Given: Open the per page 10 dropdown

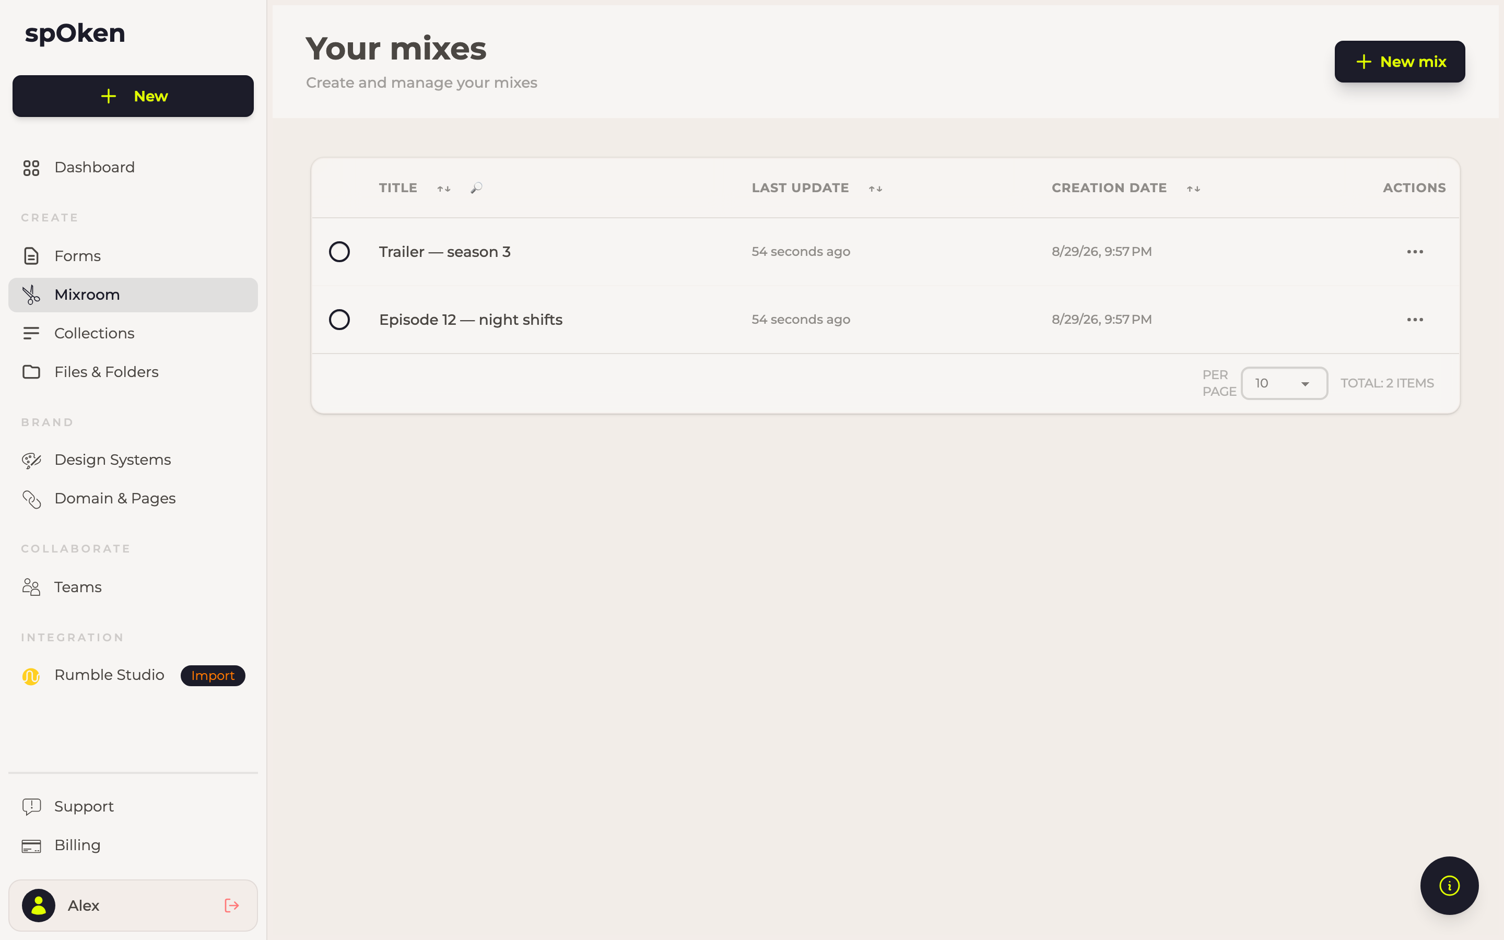Looking at the screenshot, I should (1284, 383).
